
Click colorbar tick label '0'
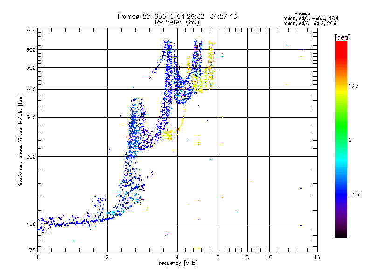[350, 140]
